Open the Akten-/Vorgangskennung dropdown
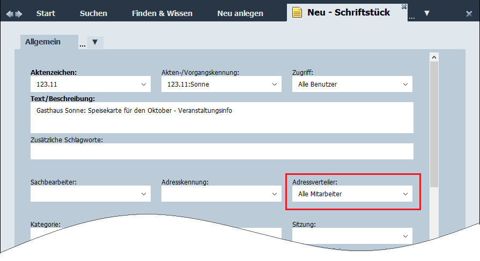Viewport: 480px width, 261px height. pyautogui.click(x=275, y=85)
